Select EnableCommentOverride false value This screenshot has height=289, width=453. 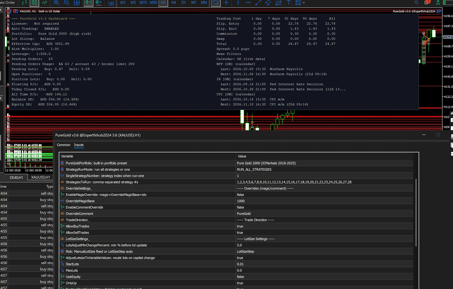[325, 207]
